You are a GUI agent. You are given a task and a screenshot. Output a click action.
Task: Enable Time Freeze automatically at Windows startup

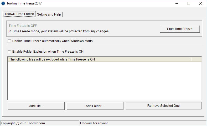pyautogui.click(x=9, y=41)
